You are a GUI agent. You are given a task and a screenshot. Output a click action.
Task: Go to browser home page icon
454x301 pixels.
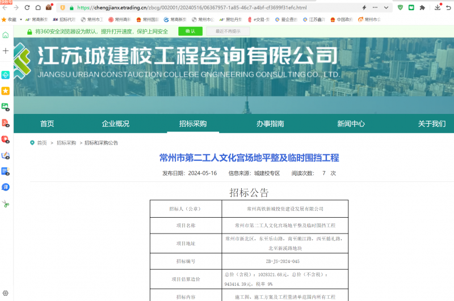click(x=37, y=8)
